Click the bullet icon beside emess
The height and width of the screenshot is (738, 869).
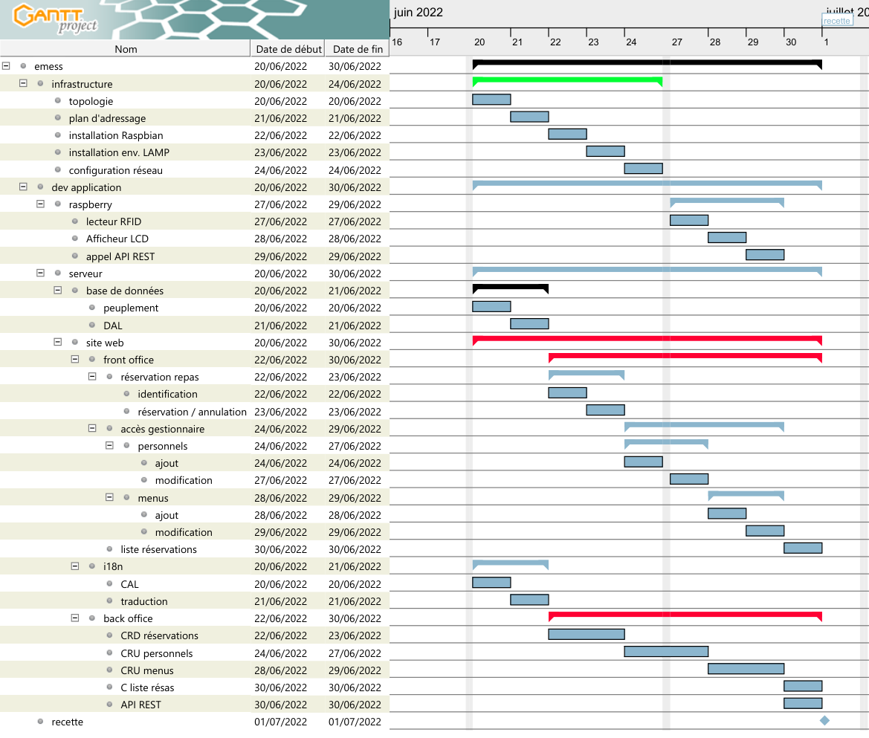pos(23,66)
